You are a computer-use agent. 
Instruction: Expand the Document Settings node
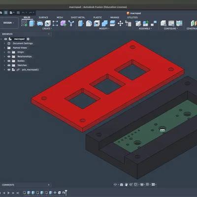click(4, 43)
